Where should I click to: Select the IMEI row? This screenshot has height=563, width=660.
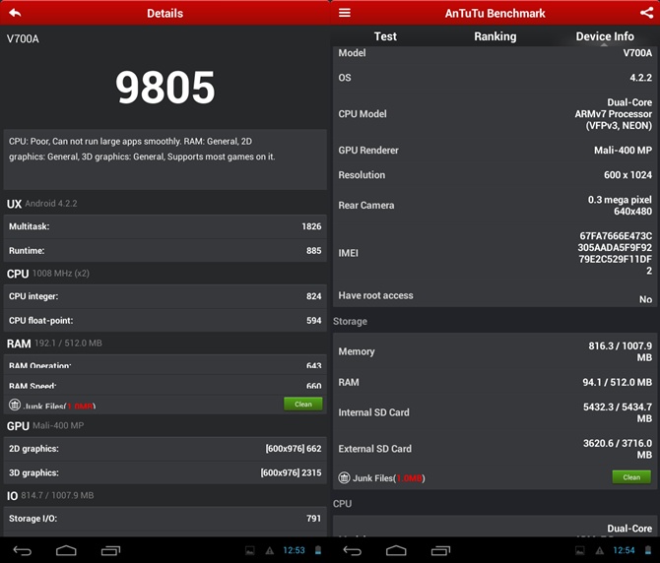point(495,253)
